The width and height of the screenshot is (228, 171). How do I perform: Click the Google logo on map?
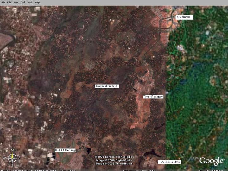pos(212,161)
